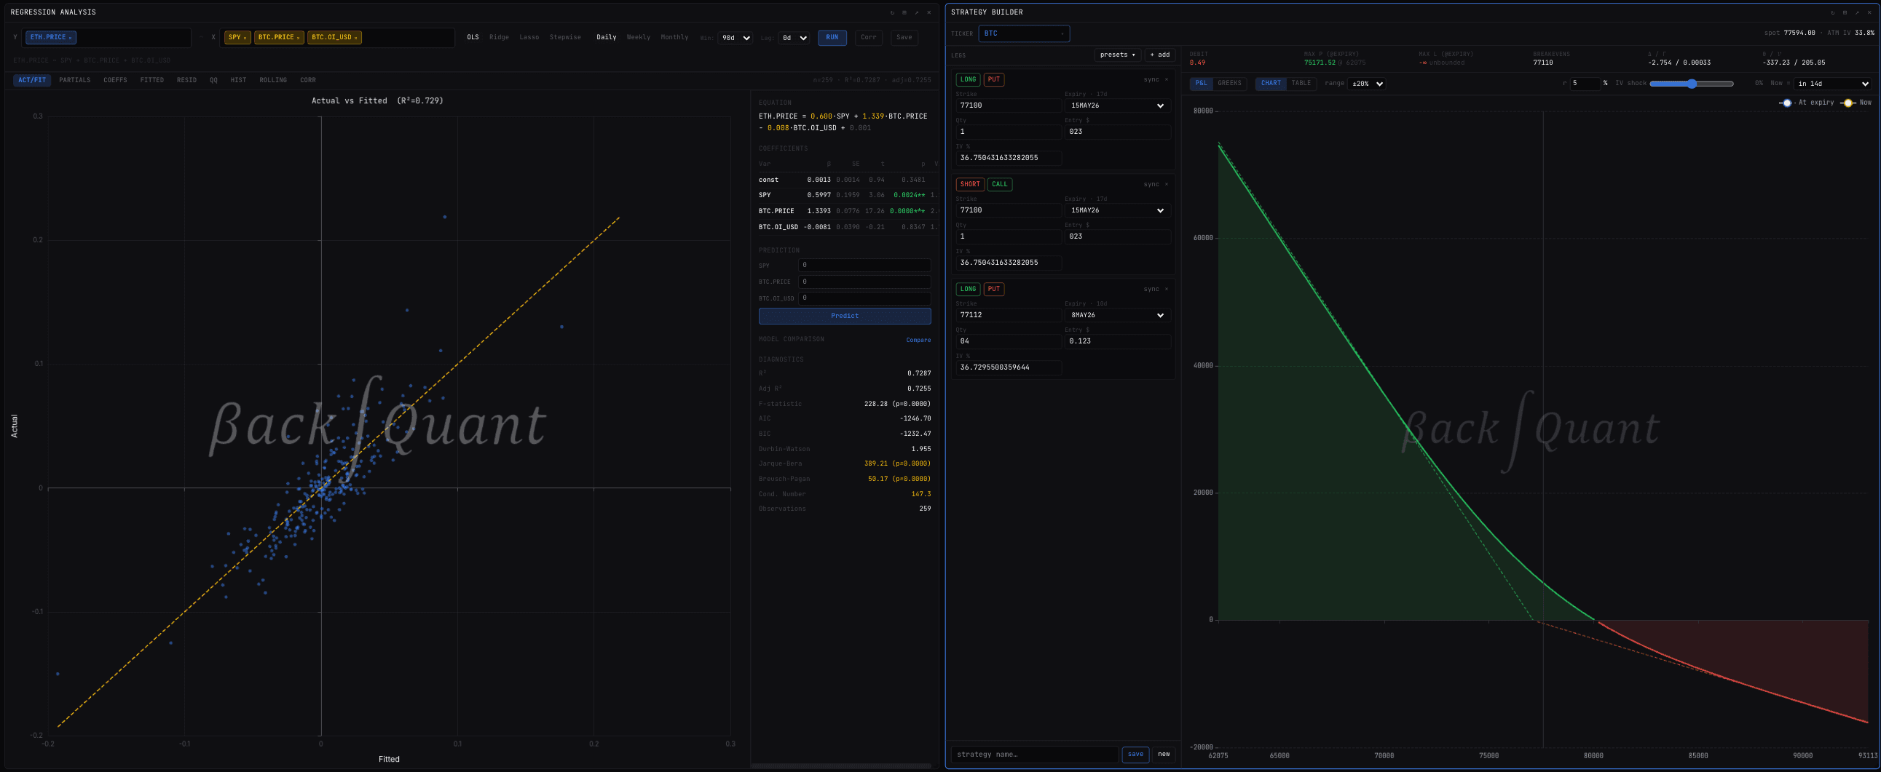Remove BTC.OI_USD chip from X variables

click(355, 38)
